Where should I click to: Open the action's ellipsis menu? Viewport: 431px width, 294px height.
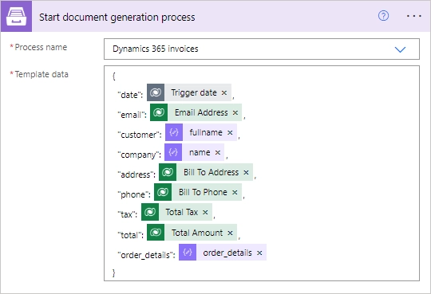point(414,16)
